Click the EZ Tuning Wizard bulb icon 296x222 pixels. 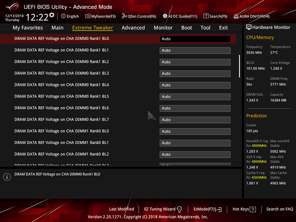coord(179,209)
